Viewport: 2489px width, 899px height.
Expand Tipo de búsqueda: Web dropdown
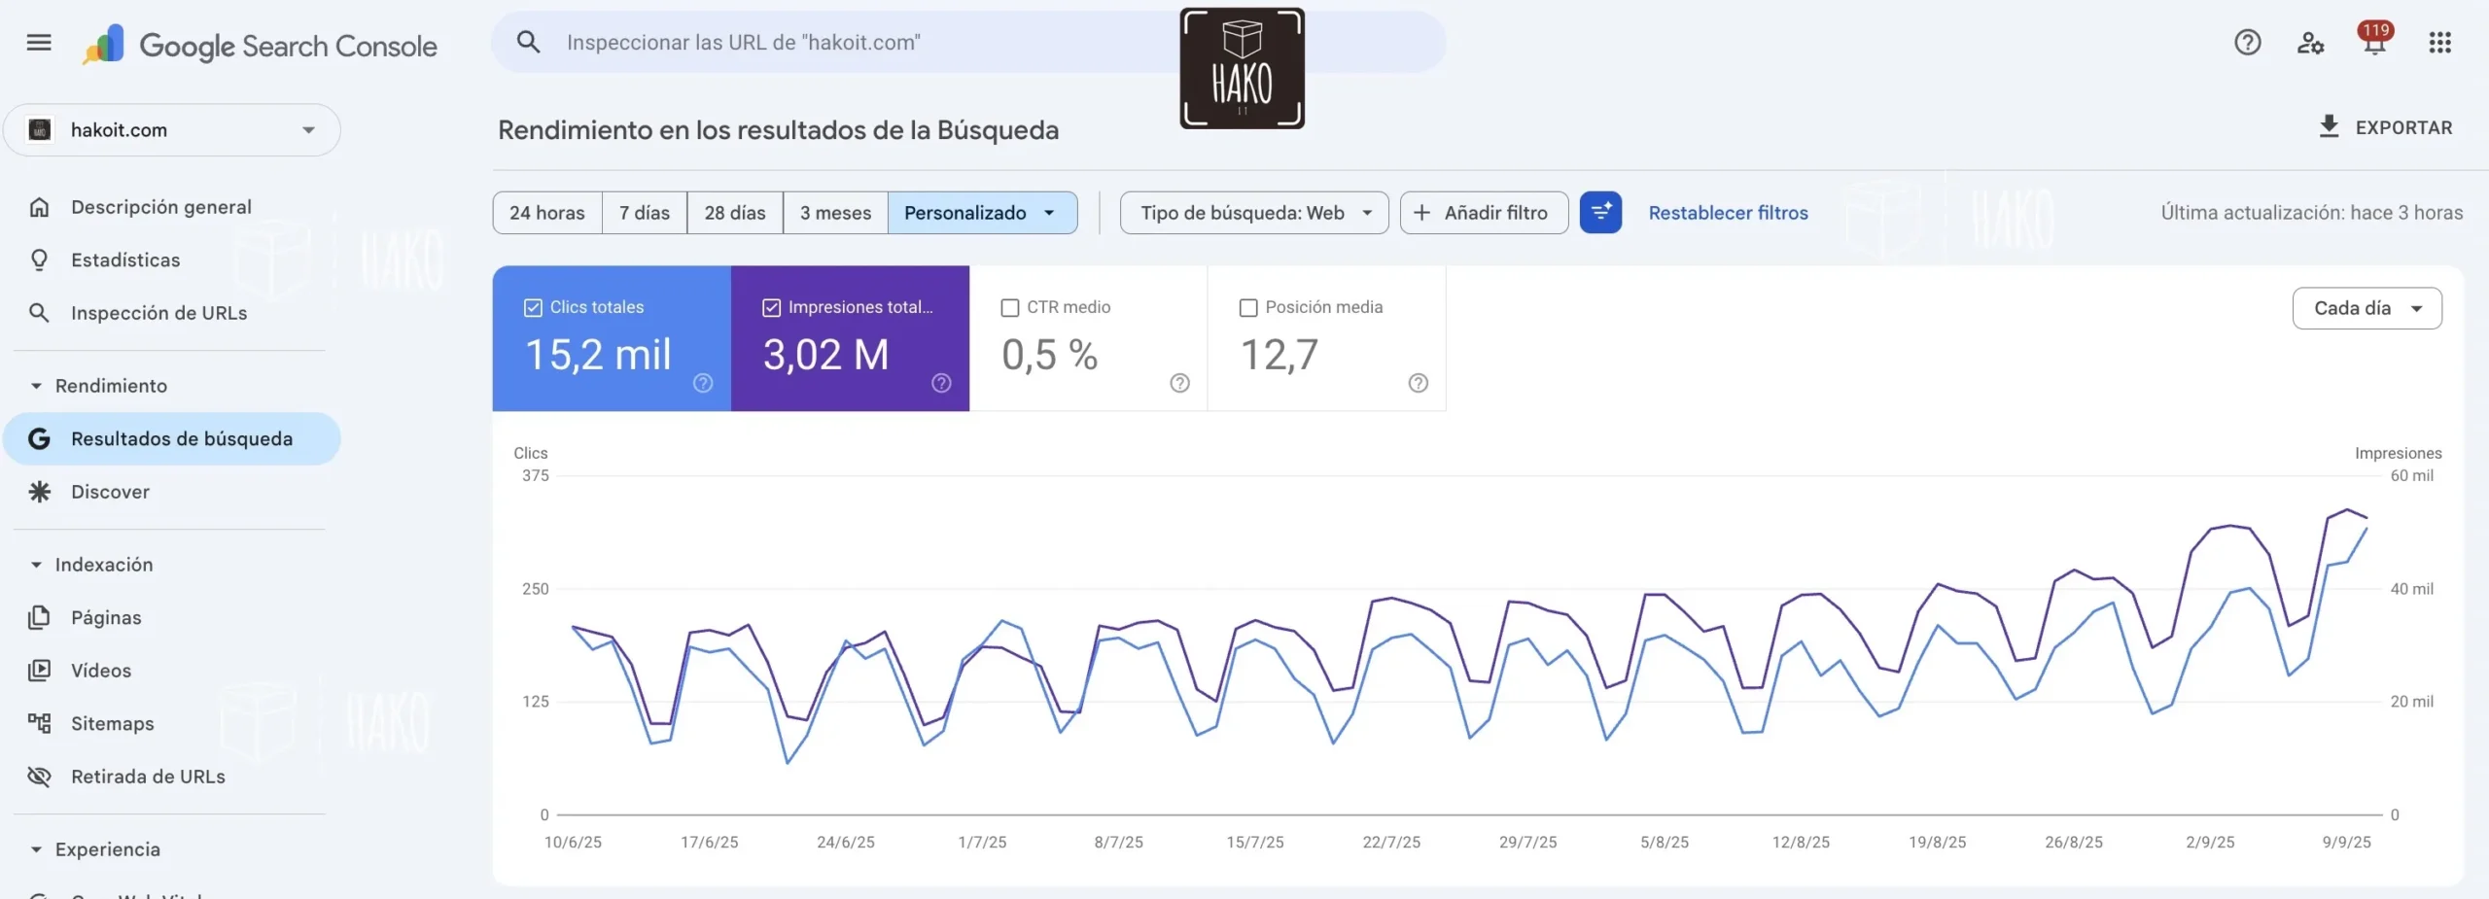tap(1253, 213)
